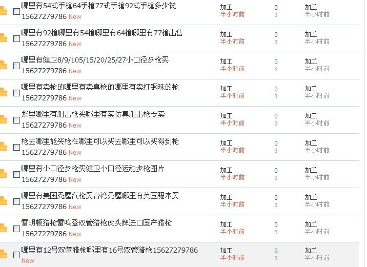Click orange post time of '枪去哪里能买枪' thread

[x=232, y=150]
